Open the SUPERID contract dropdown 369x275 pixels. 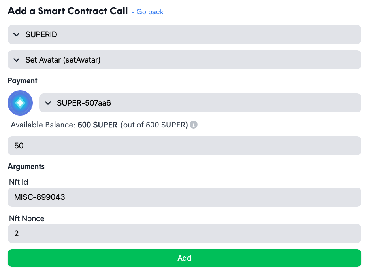click(x=184, y=34)
